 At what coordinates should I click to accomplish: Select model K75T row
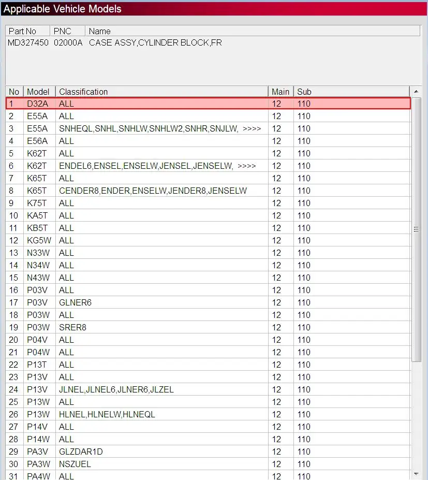click(208, 203)
